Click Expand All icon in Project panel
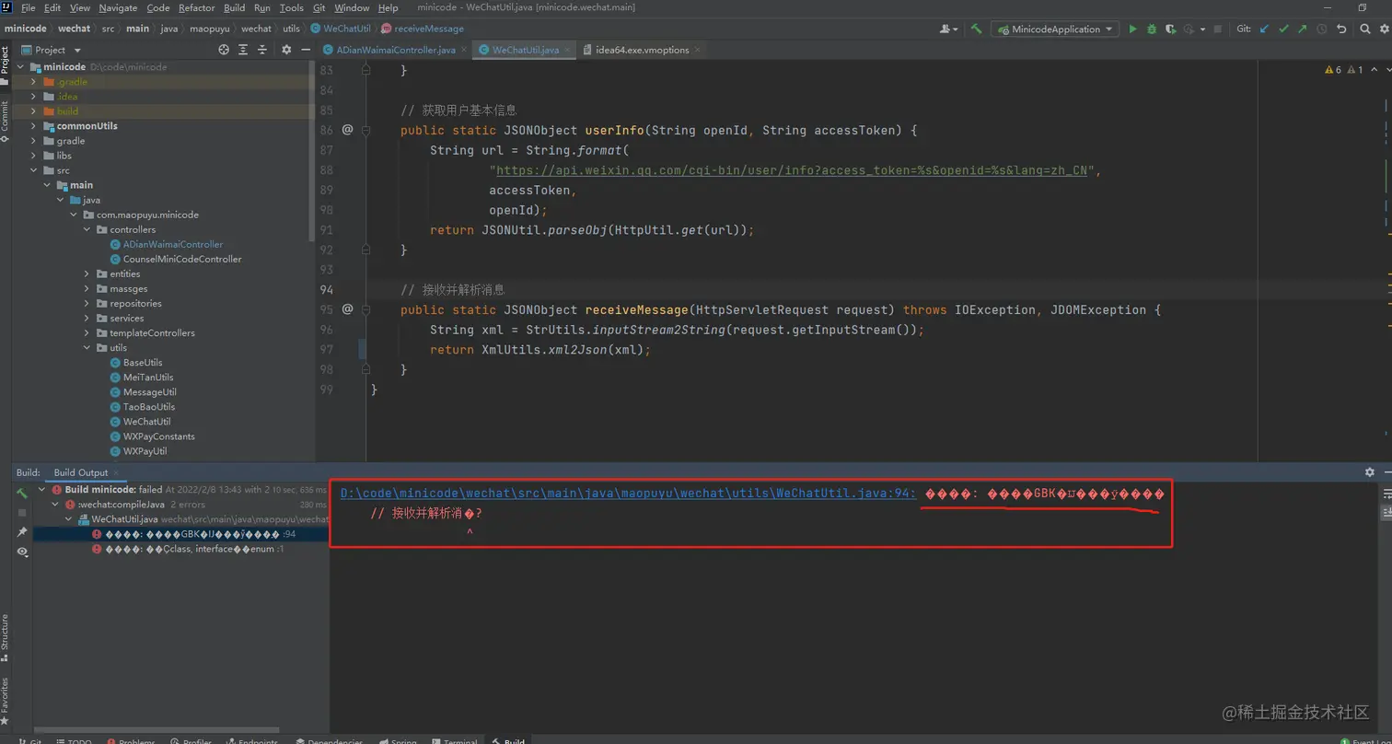 pos(243,50)
